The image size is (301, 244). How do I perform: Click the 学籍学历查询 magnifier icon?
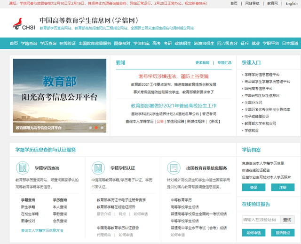pos(22,168)
